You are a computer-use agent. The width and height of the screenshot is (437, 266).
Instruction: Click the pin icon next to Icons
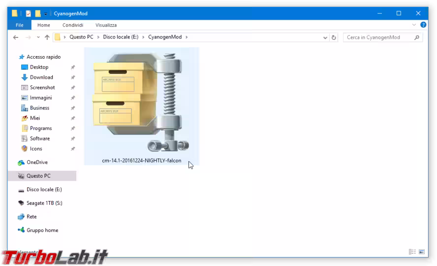coord(73,149)
